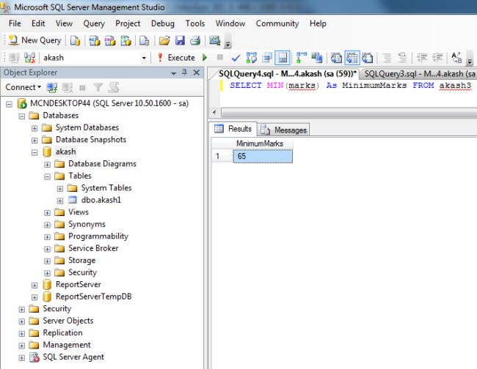The height and width of the screenshot is (369, 477).
Task: Open the Connect dropdown in Object Explorer
Action: coord(23,87)
